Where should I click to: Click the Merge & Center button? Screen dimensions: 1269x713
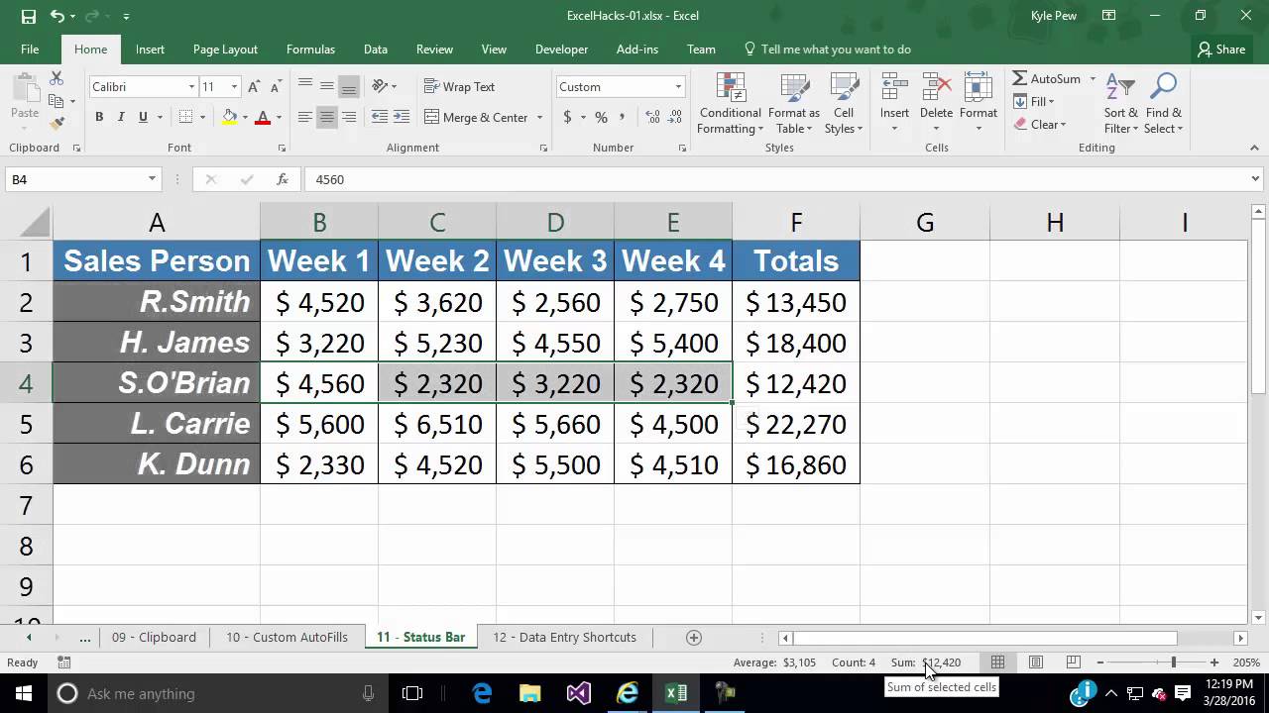[477, 117]
